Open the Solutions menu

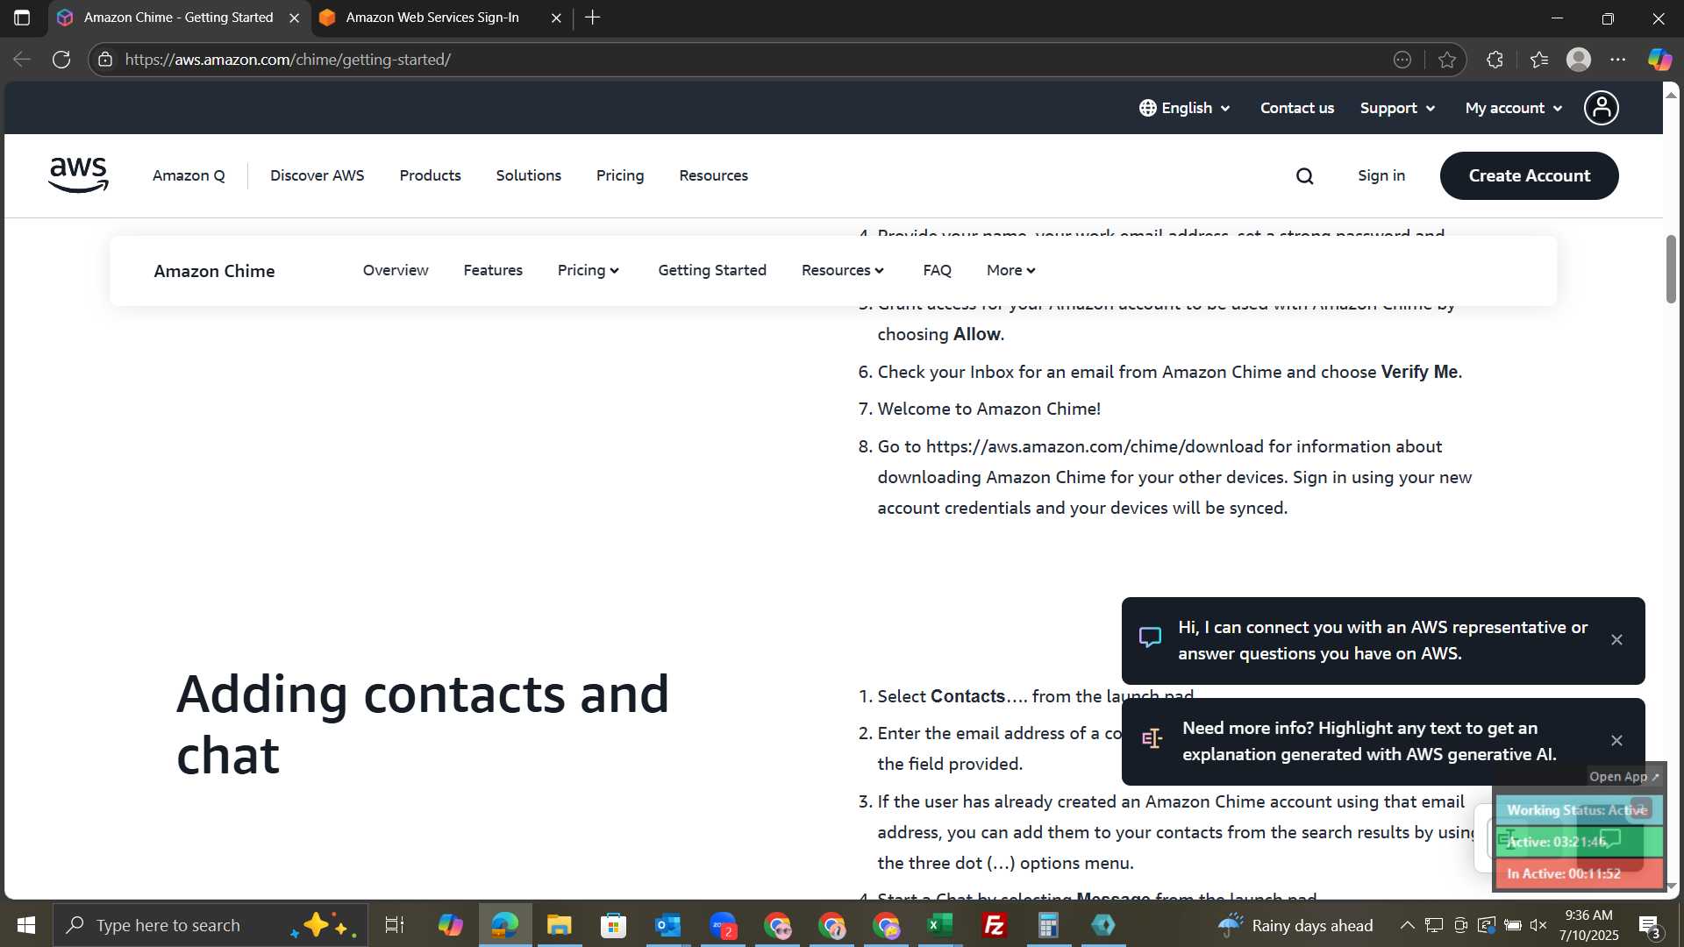[528, 175]
